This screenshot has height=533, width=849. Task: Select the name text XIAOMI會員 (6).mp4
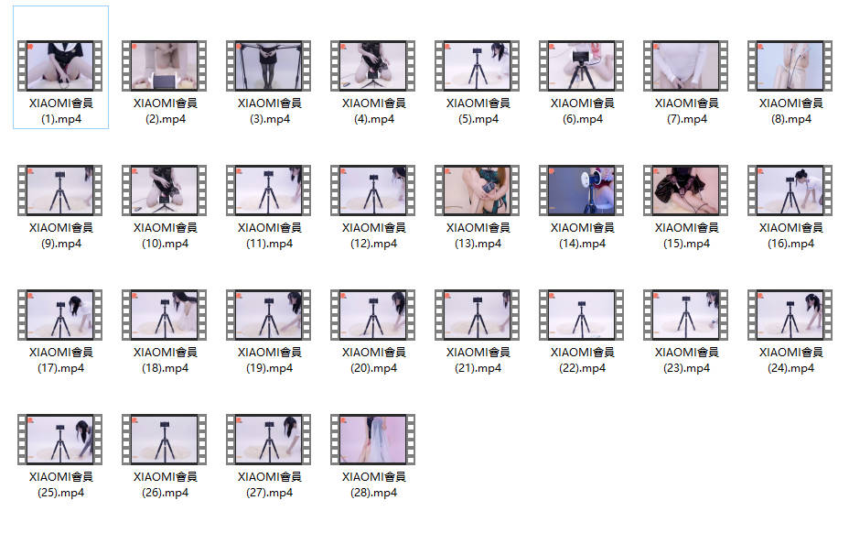pyautogui.click(x=582, y=111)
